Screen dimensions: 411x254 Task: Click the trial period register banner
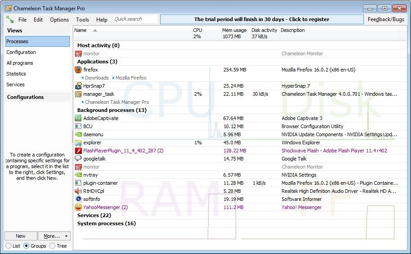point(262,19)
